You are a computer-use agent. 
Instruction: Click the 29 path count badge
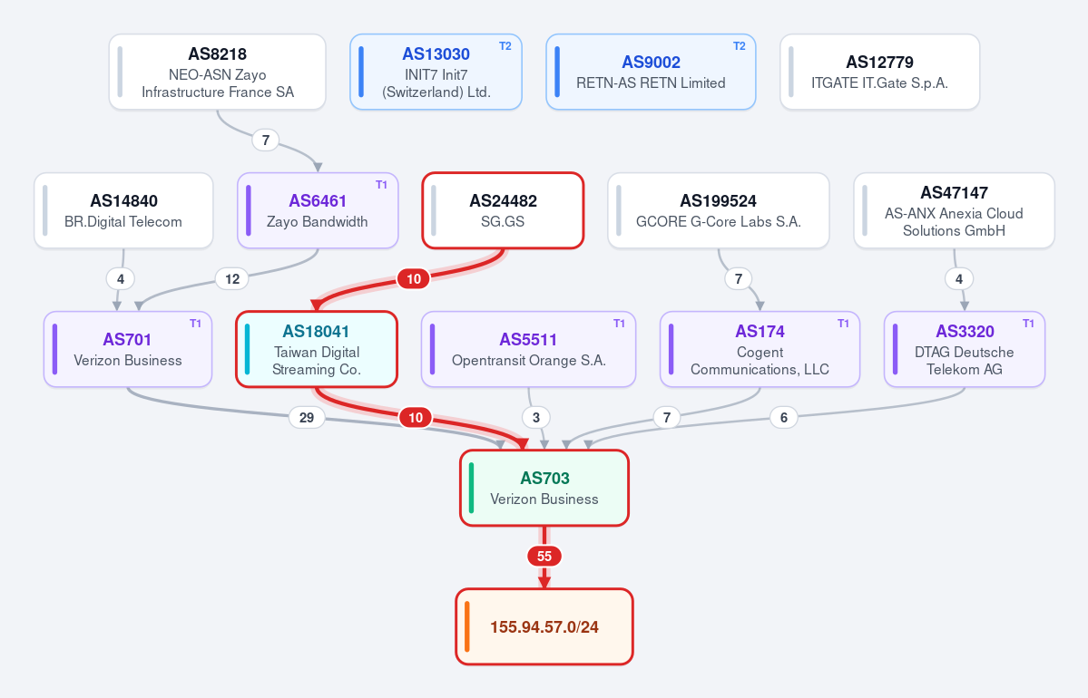tap(307, 417)
